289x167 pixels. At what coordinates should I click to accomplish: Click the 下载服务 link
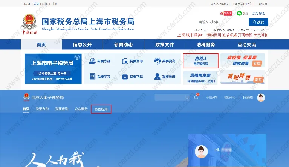pyautogui.click(x=248, y=97)
